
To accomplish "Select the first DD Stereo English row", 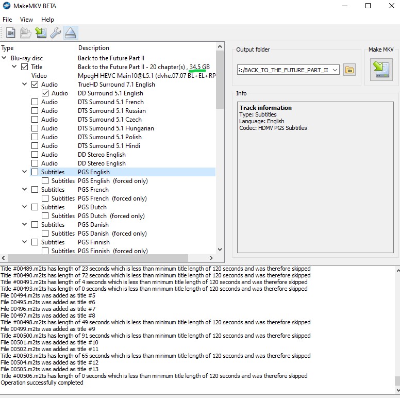I will click(108, 155).
